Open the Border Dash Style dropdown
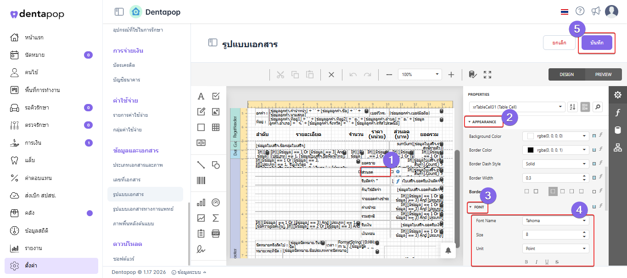Image resolution: width=627 pixels, height=278 pixels. (556, 164)
